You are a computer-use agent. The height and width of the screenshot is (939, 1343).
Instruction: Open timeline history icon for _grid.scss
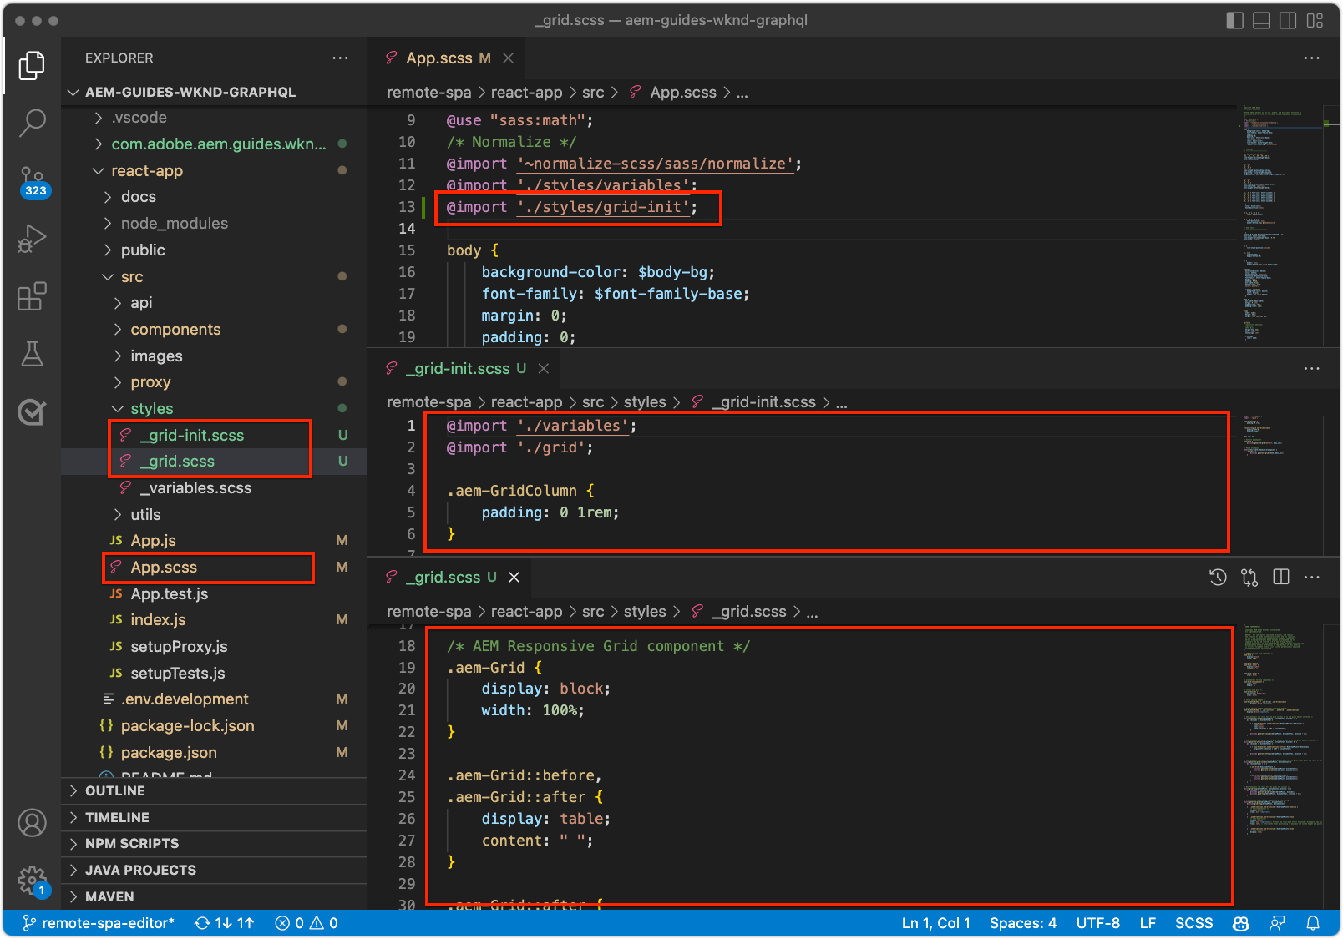(x=1218, y=577)
